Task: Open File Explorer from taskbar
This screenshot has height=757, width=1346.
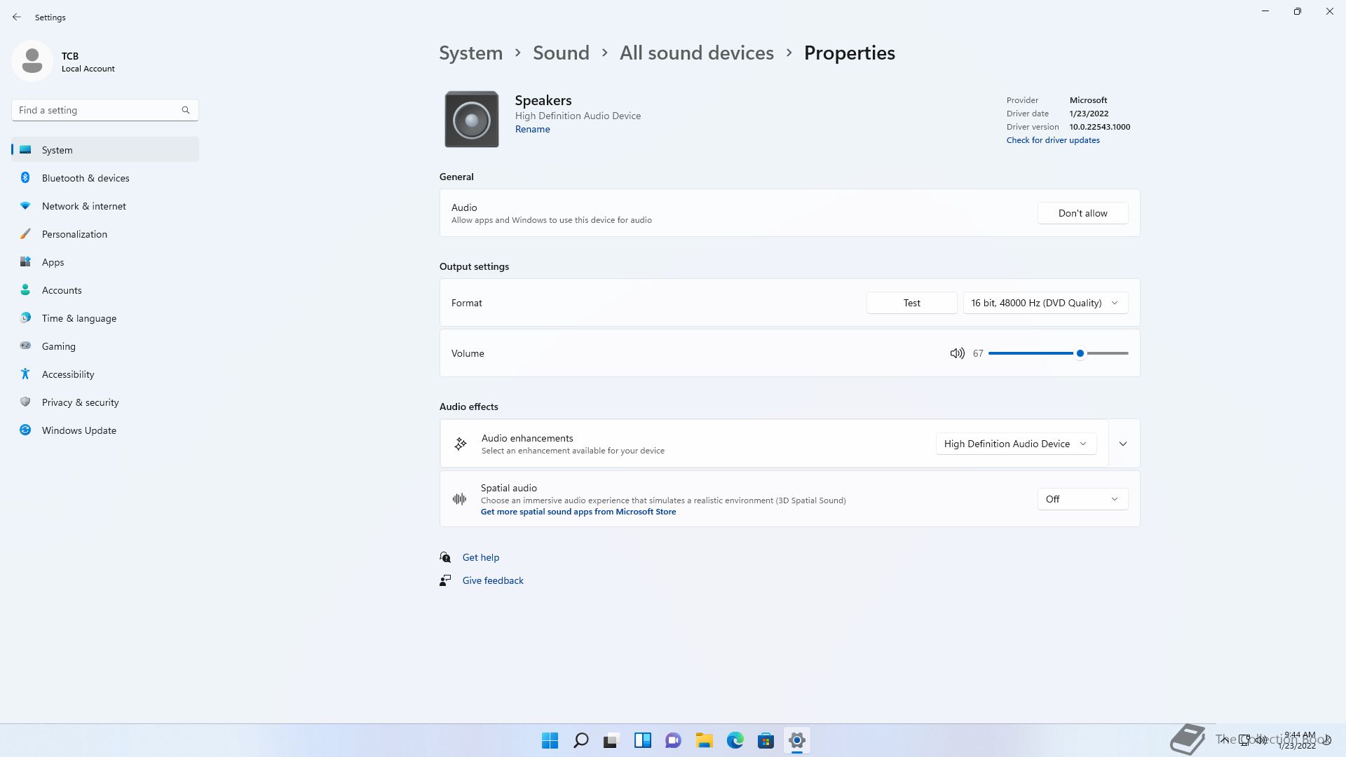Action: [x=704, y=740]
